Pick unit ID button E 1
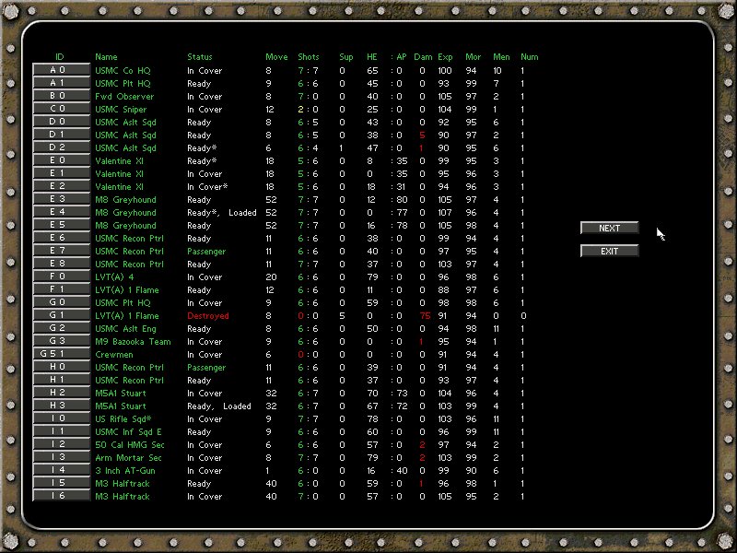Image resolution: width=737 pixels, height=553 pixels. pos(61,173)
